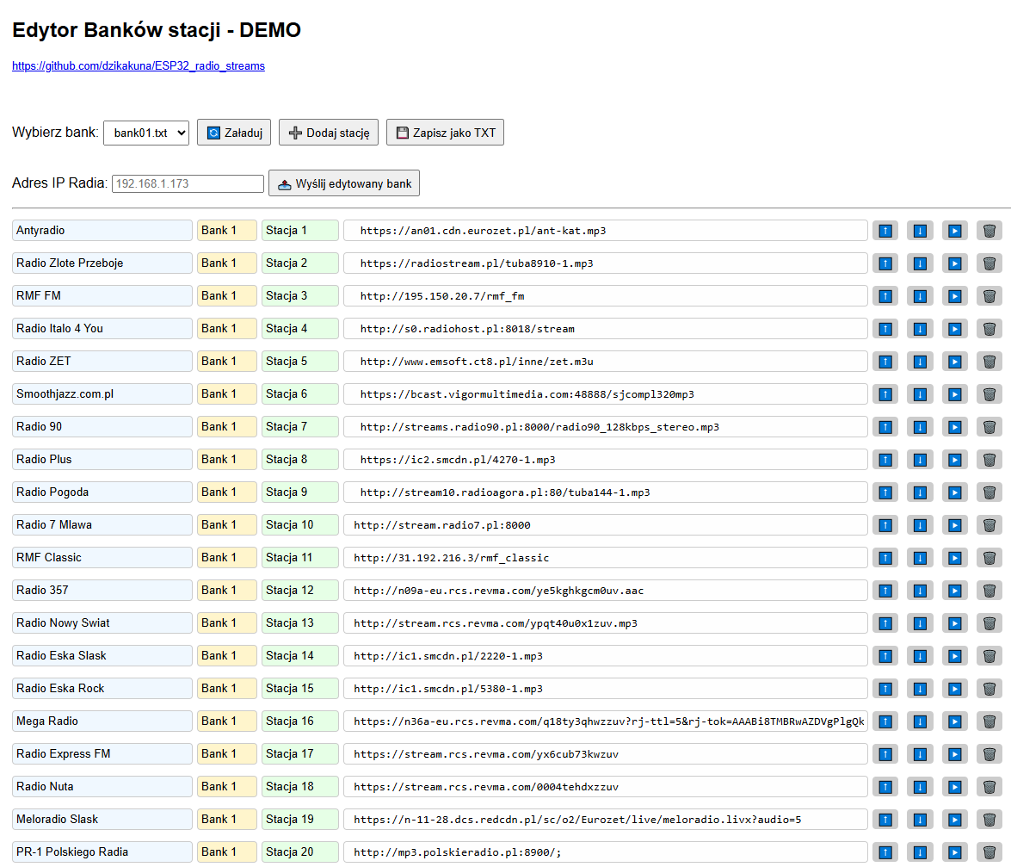Viewport: 1011px width, 867px height.
Task: Delete Radio Plus station
Action: coord(989,459)
